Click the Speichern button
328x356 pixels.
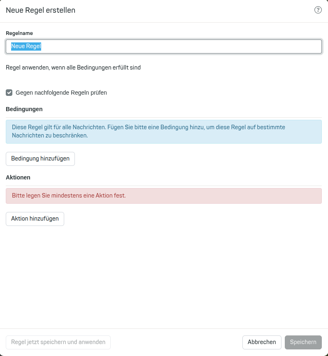point(303,342)
